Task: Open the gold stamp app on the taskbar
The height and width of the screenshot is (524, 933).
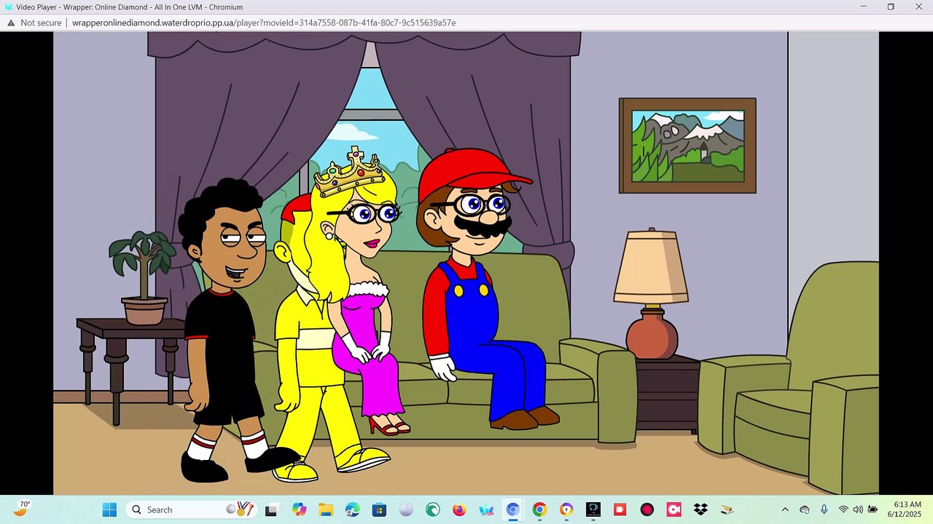Action: [x=727, y=509]
